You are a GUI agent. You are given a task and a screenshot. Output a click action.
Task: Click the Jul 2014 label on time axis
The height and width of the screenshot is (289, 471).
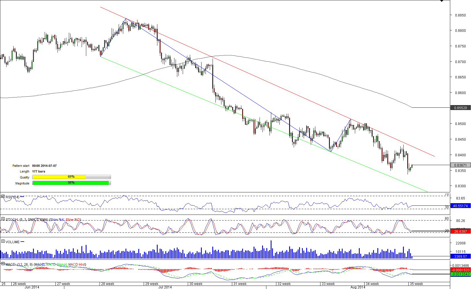pyautogui.click(x=165, y=287)
